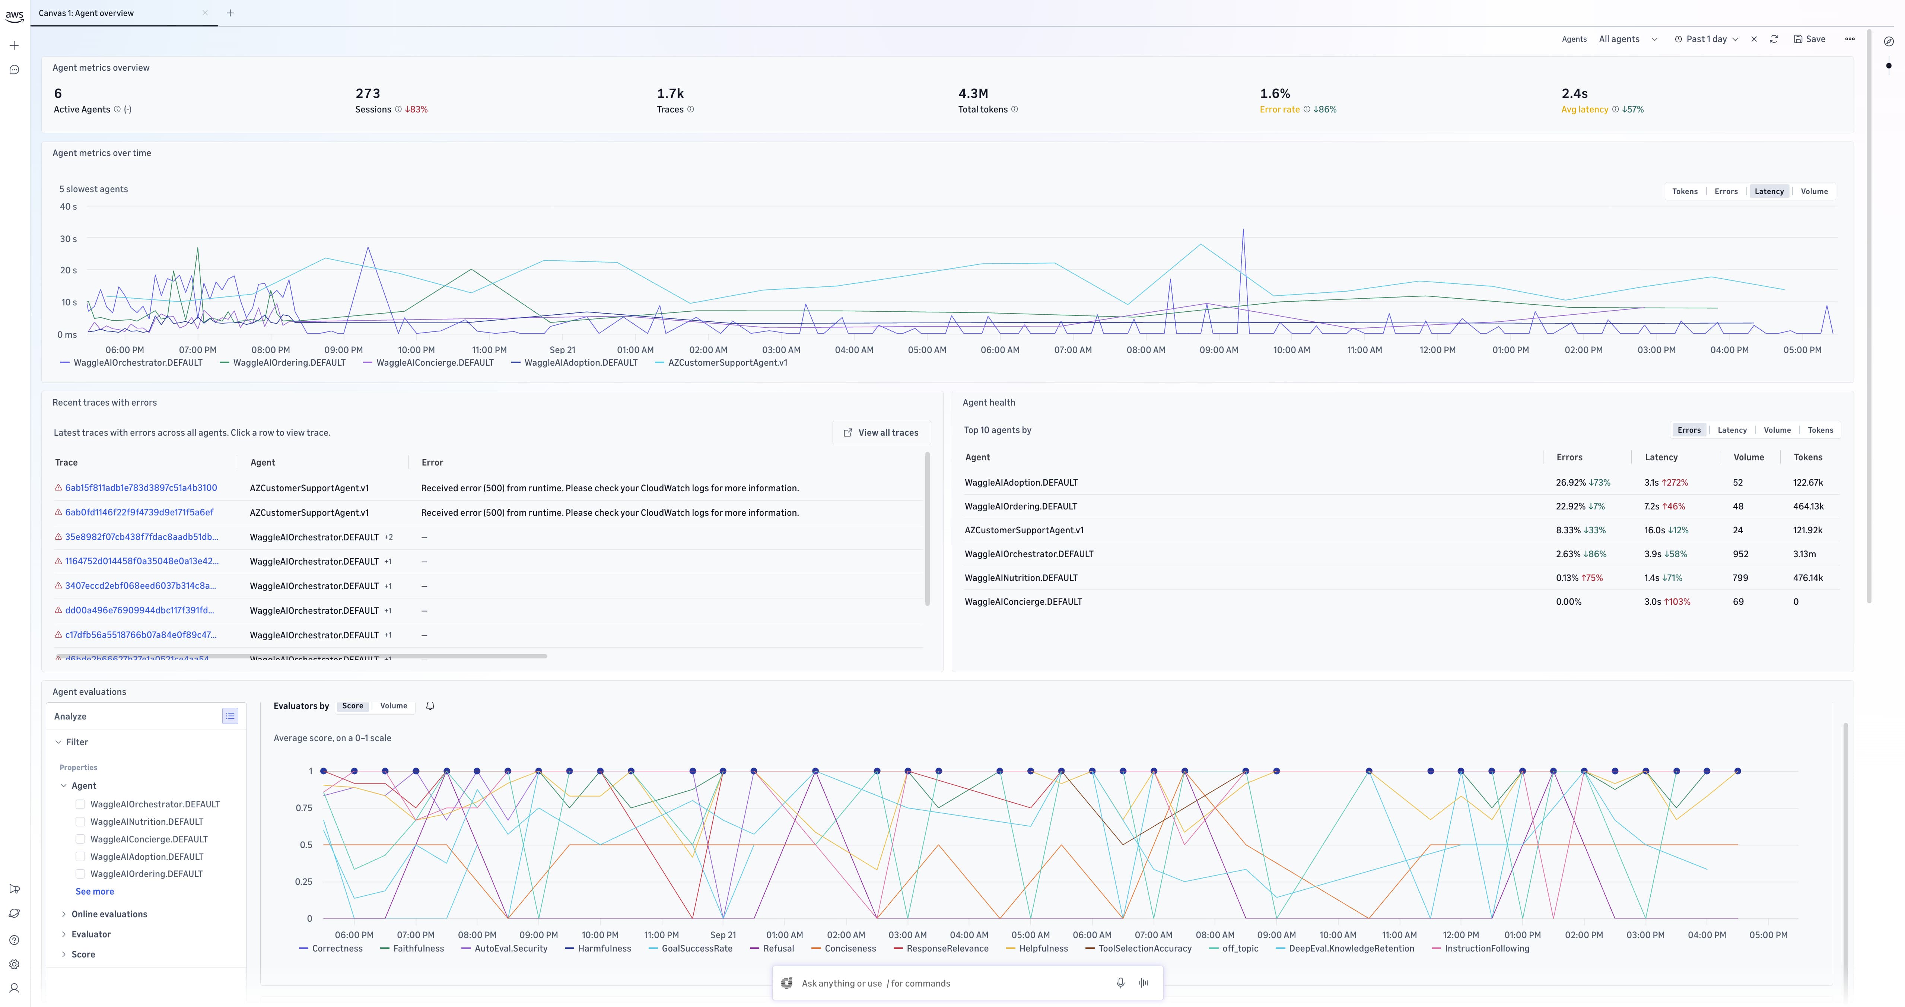Check the WaggleAIConcierge.DEFAULT filter checkbox
The height and width of the screenshot is (1007, 1905).
pos(80,840)
